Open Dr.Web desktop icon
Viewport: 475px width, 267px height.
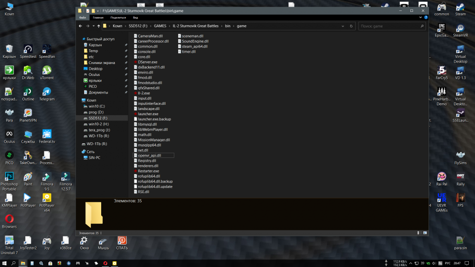tap(28, 73)
